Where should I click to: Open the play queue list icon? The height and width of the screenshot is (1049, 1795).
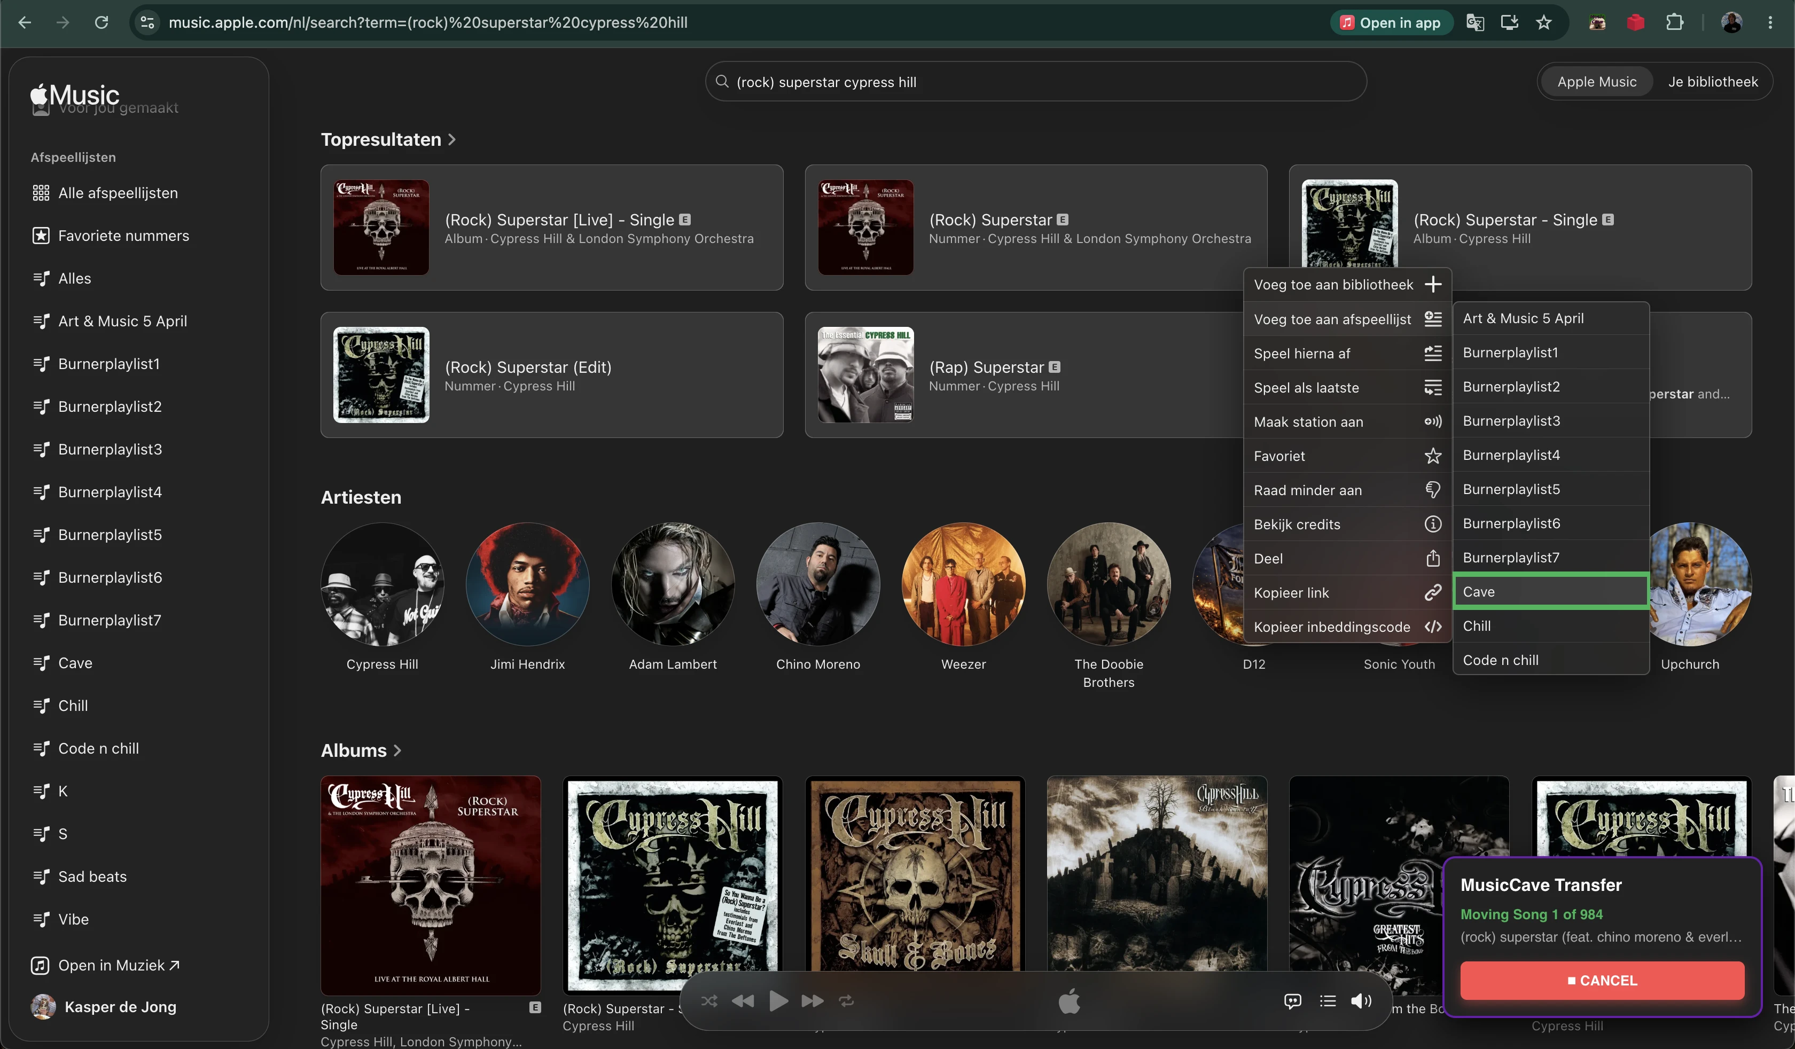(x=1328, y=1000)
